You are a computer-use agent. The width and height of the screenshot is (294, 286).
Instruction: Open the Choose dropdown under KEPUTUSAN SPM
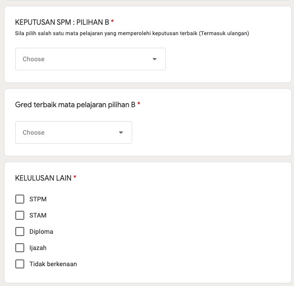(90, 59)
